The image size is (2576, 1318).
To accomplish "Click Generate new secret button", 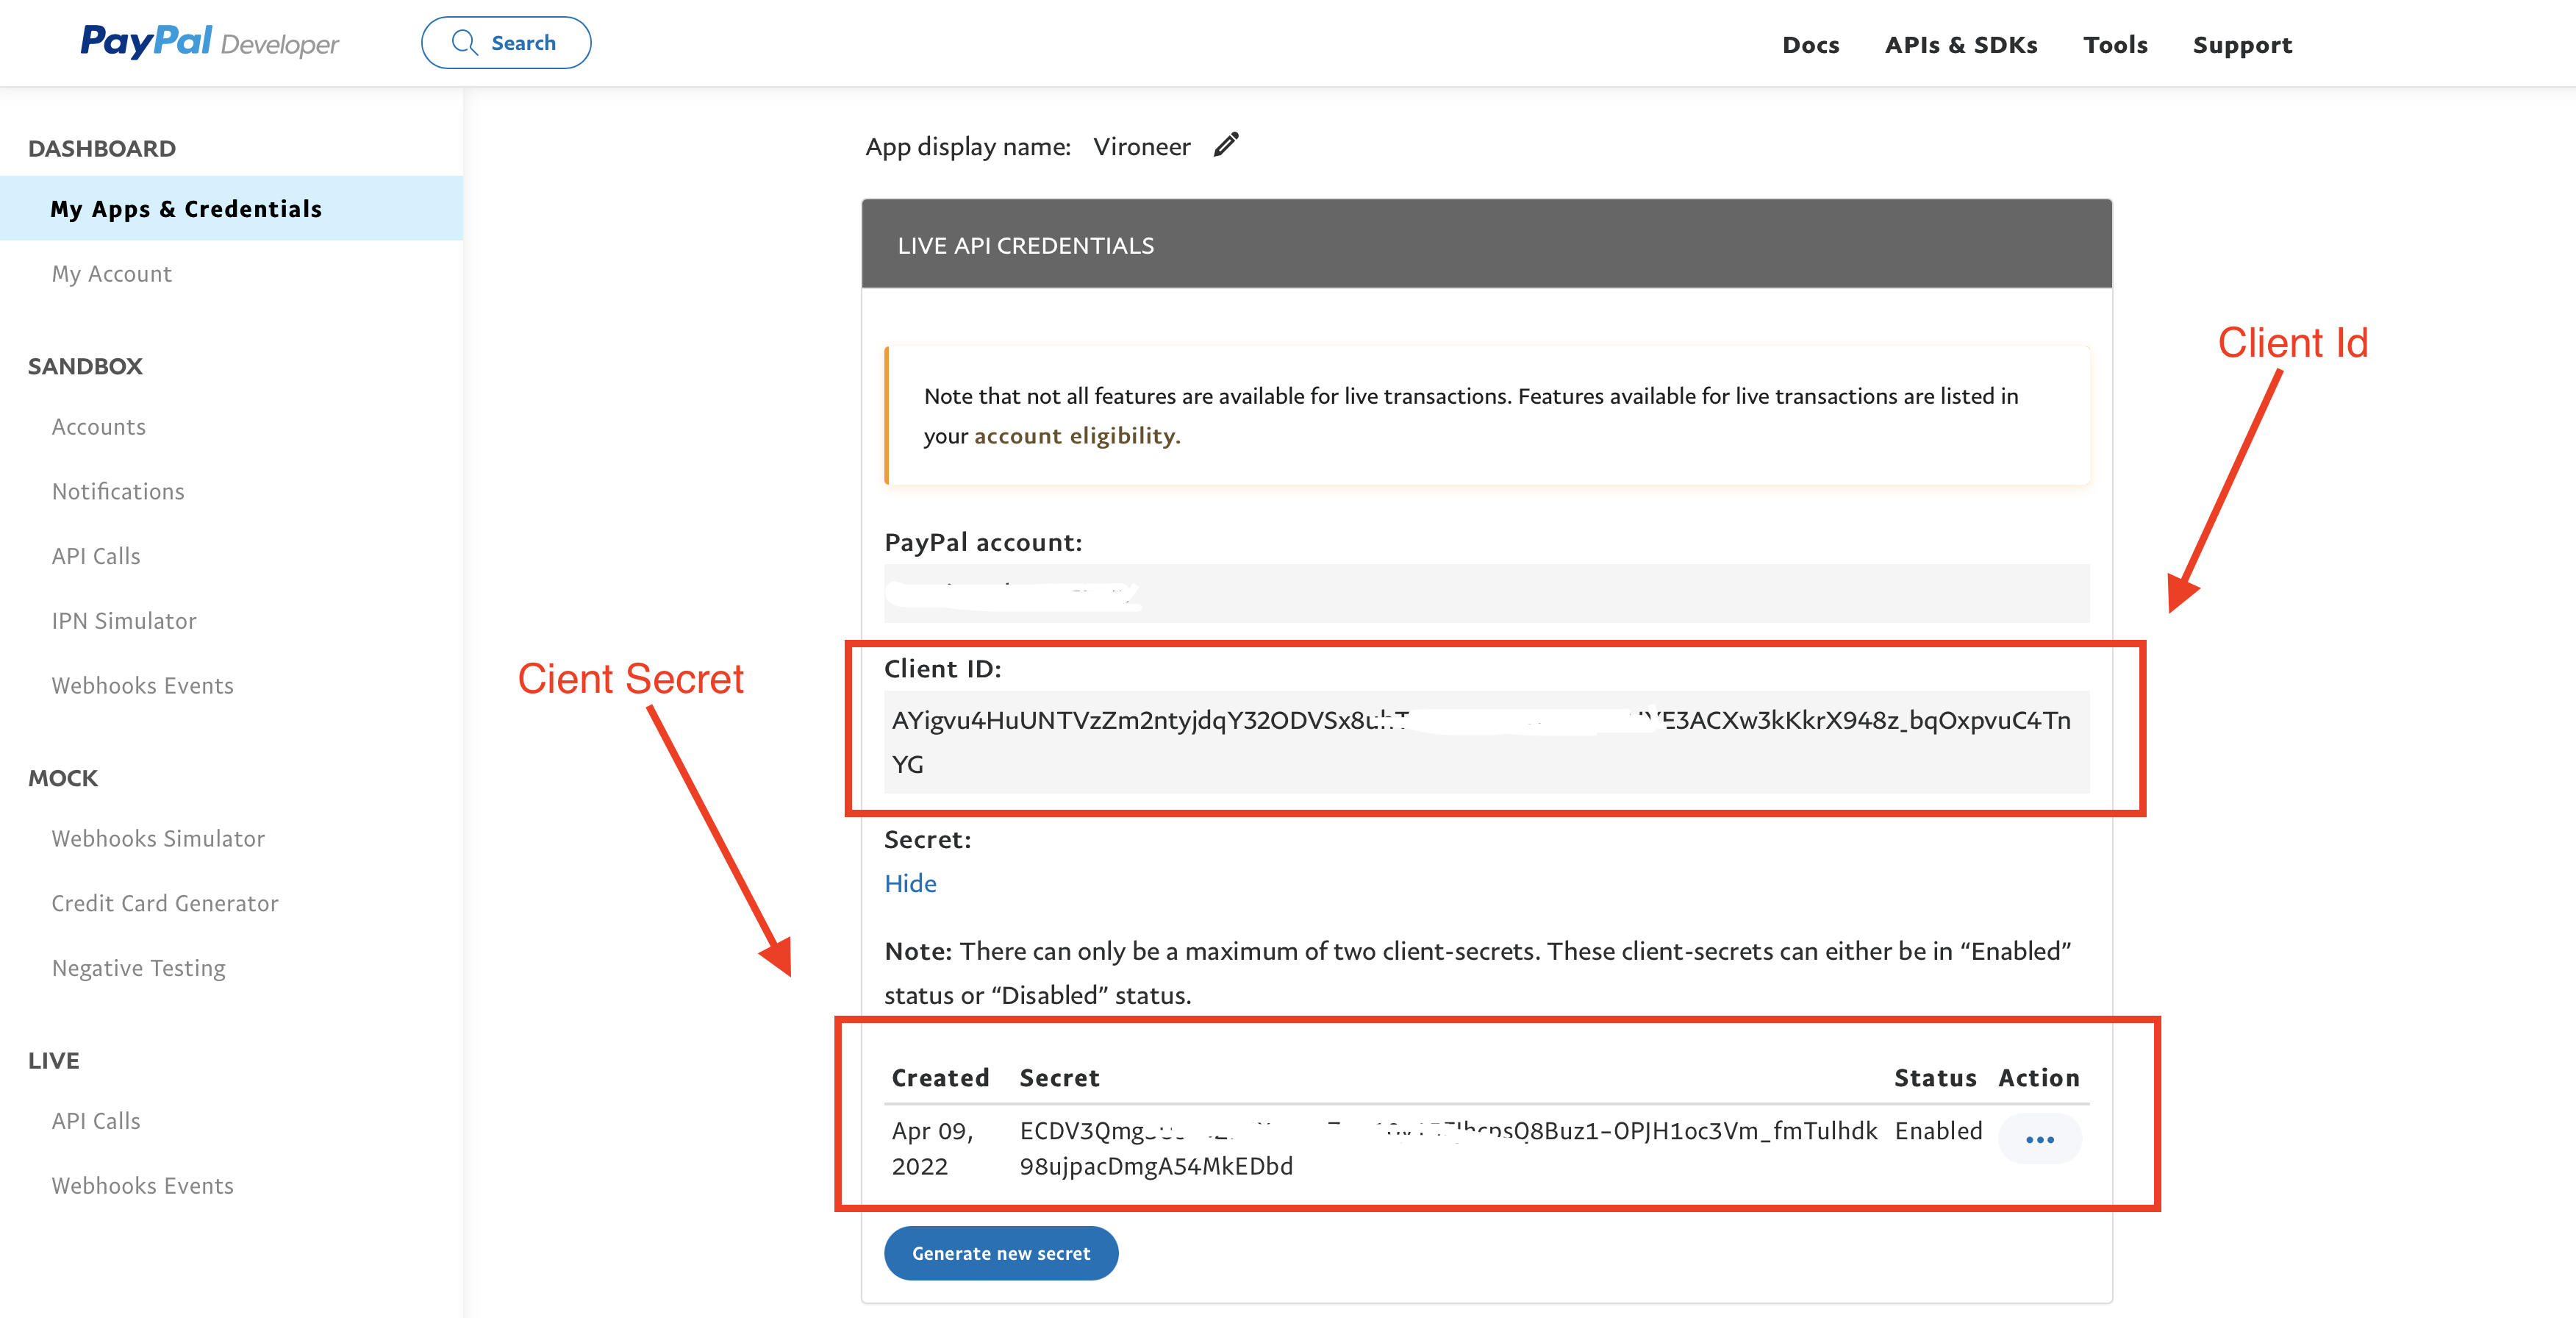I will 1000,1253.
